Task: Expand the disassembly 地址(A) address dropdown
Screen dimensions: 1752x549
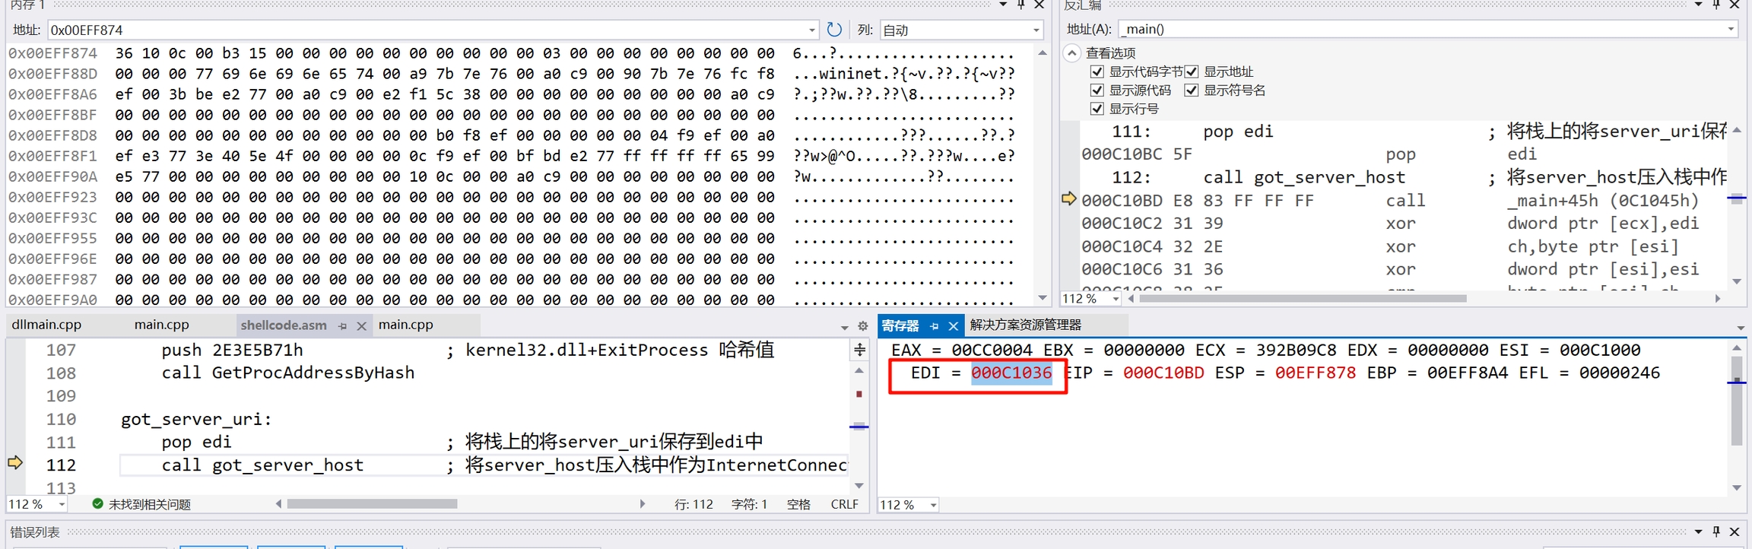Action: pos(1730,30)
